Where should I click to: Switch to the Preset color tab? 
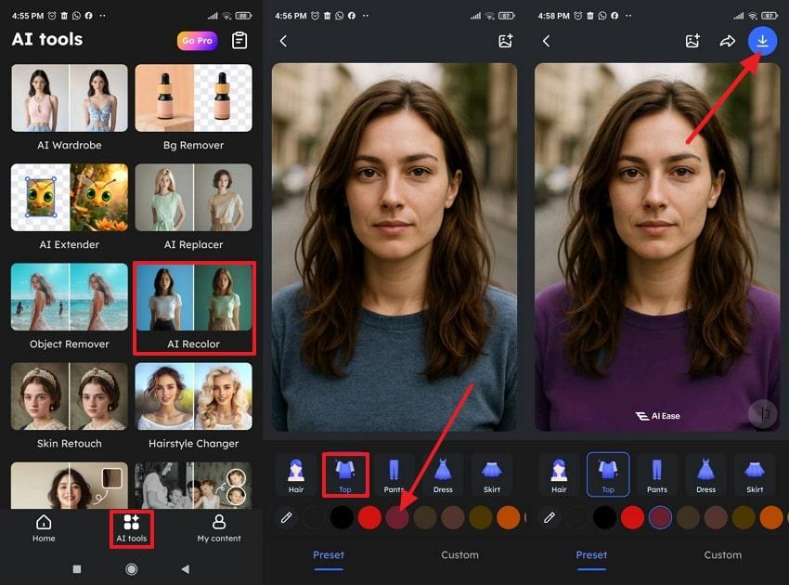[x=330, y=554]
